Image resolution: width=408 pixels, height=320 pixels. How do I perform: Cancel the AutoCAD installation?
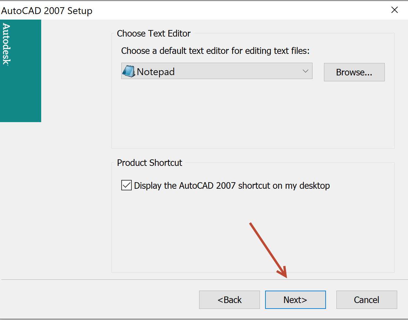[366, 300]
